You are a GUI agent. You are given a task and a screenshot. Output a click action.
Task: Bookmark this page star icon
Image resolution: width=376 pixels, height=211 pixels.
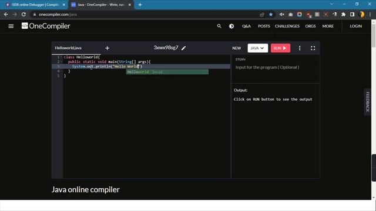[x=271, y=15]
